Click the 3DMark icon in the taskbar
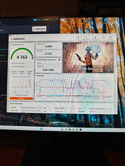Viewport: 125px width, 166px height. click(x=81, y=129)
